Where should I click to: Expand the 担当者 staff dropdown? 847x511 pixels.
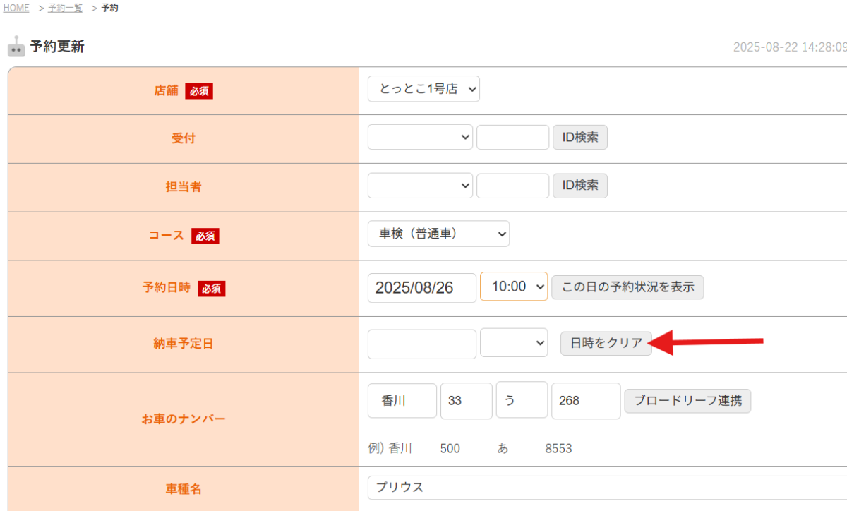pyautogui.click(x=420, y=186)
